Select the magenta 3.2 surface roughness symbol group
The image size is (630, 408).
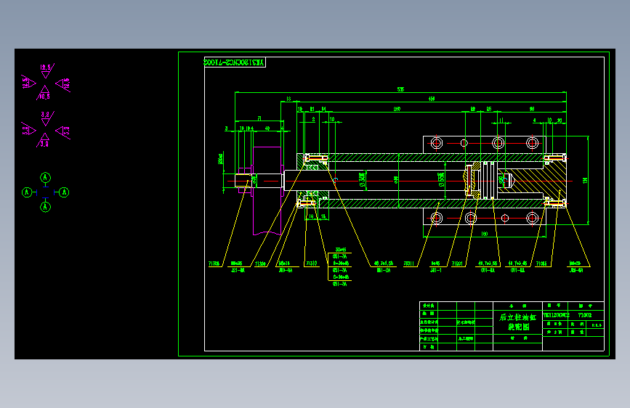pos(46,129)
